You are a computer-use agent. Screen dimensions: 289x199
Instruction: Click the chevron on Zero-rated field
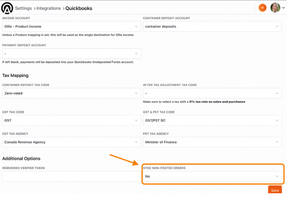[x=136, y=93]
